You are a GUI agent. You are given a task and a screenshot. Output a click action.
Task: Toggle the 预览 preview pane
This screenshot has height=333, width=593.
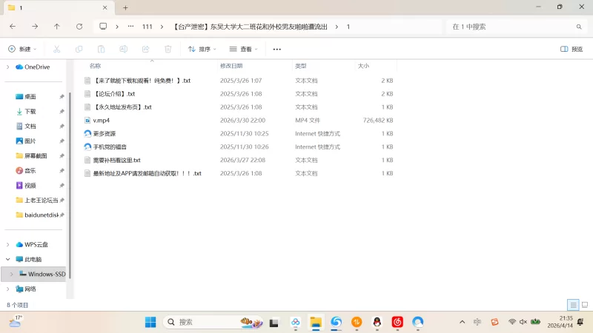click(x=572, y=49)
